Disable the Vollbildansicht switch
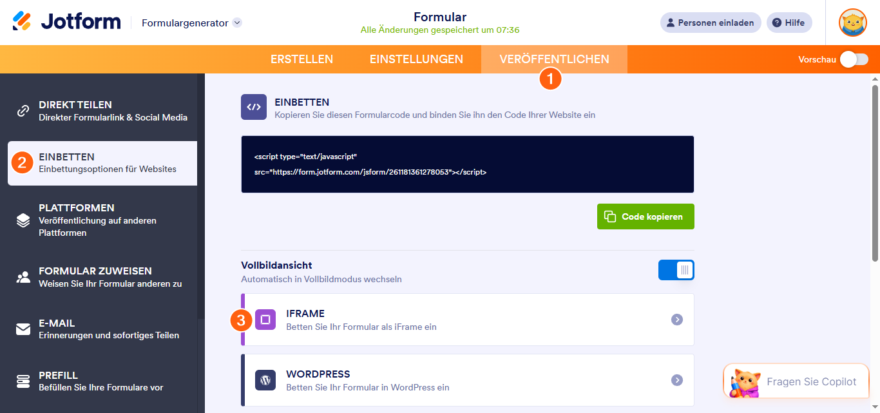Screen dimensions: 880x413 point(676,270)
